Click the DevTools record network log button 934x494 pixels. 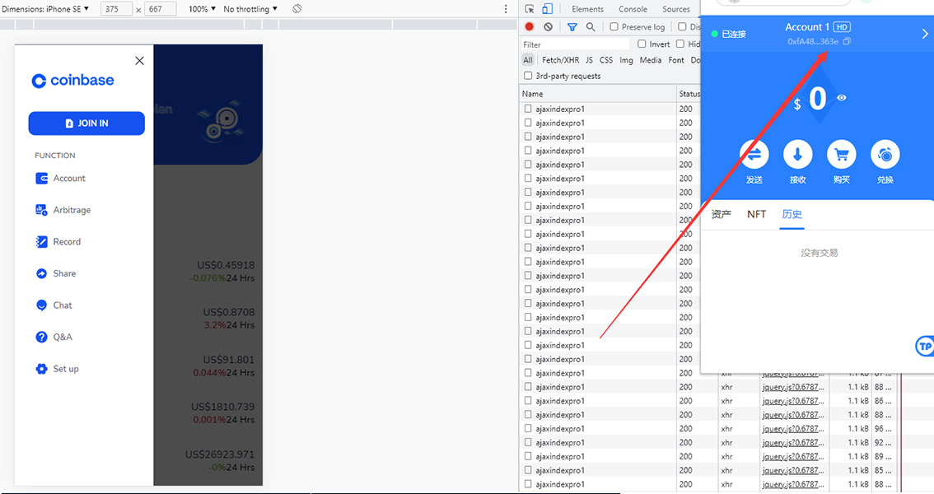(x=530, y=27)
